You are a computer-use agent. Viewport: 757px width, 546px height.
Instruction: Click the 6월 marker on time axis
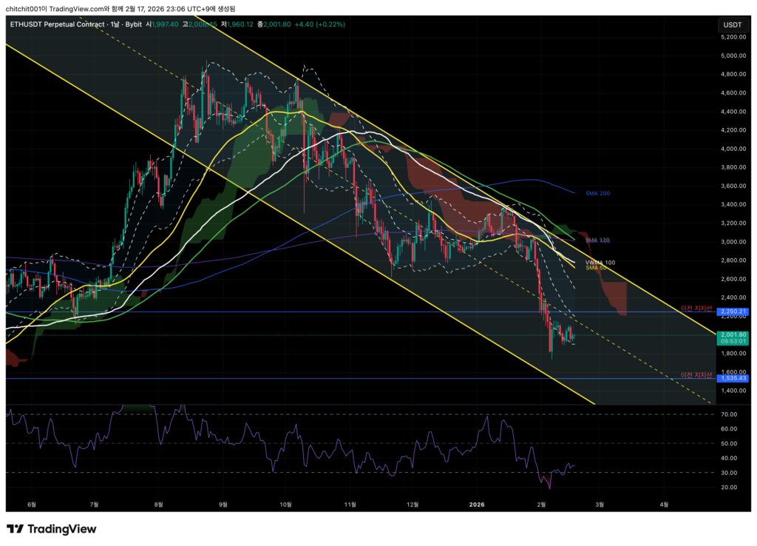[x=30, y=505]
